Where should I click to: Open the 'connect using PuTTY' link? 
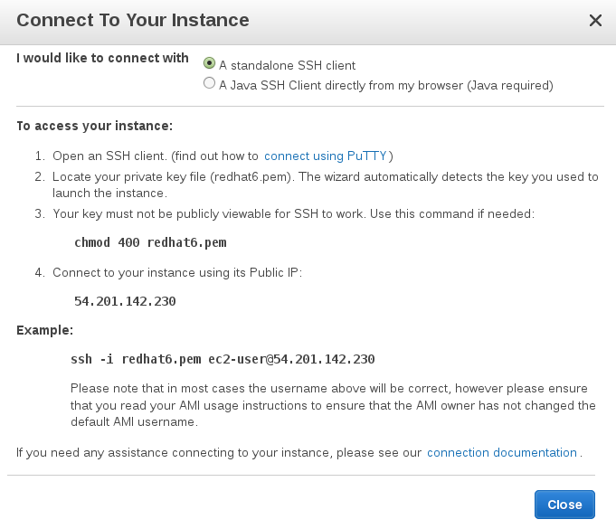coord(326,156)
